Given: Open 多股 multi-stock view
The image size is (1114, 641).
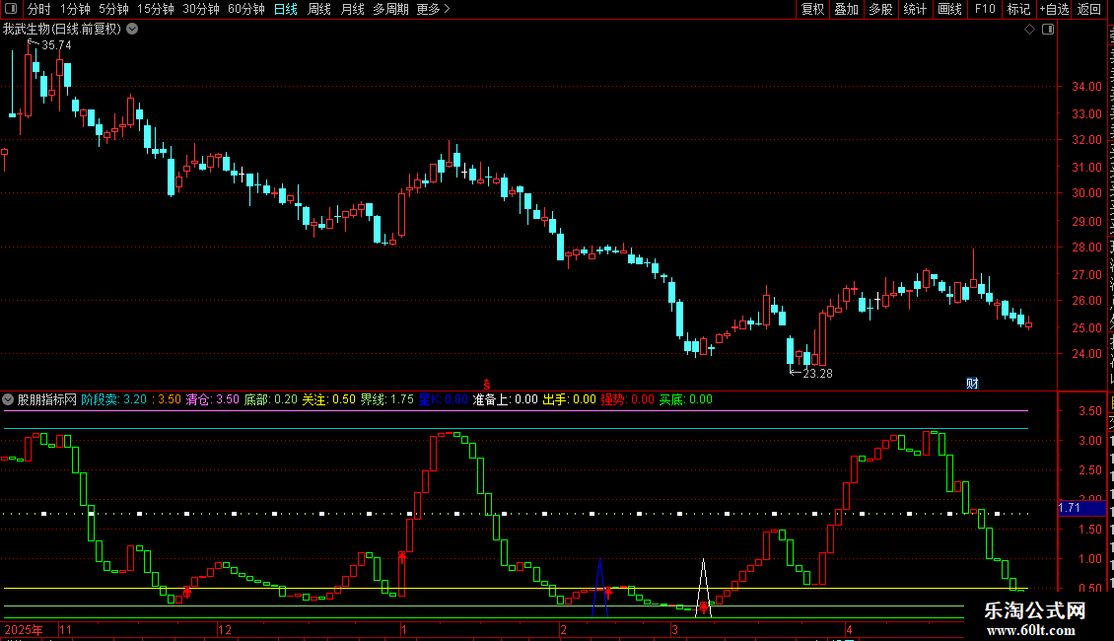Looking at the screenshot, I should [x=880, y=9].
